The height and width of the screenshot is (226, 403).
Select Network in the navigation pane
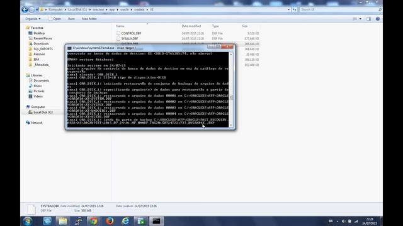pos(37,123)
